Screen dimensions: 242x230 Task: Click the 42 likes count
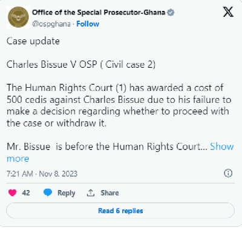pyautogui.click(x=26, y=193)
